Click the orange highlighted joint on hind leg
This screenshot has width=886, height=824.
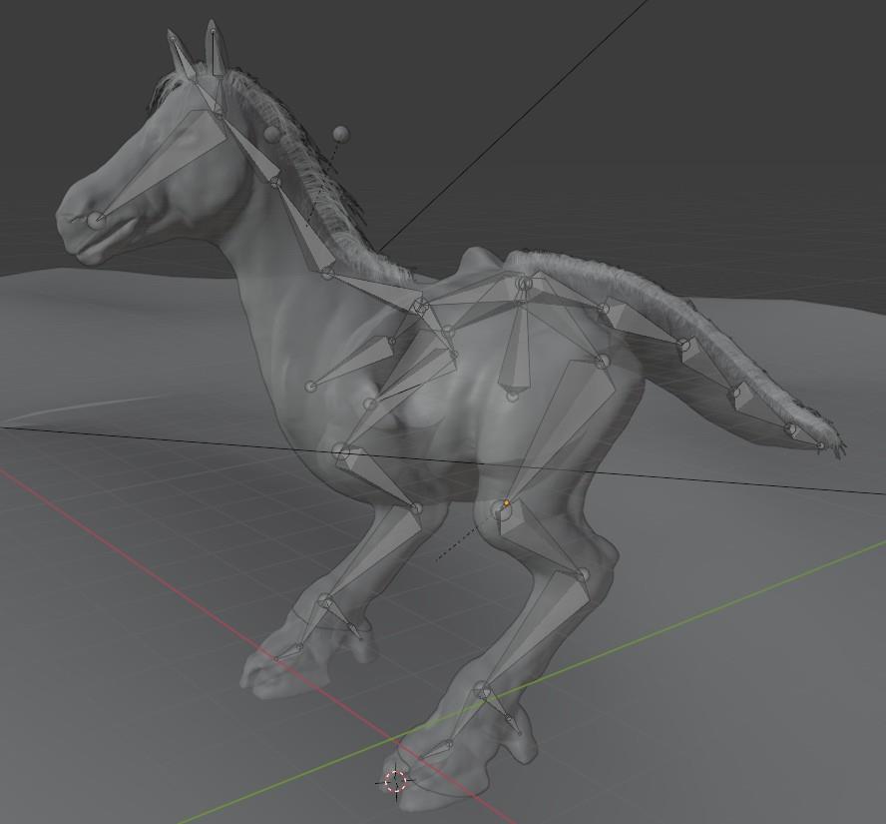pos(506,503)
